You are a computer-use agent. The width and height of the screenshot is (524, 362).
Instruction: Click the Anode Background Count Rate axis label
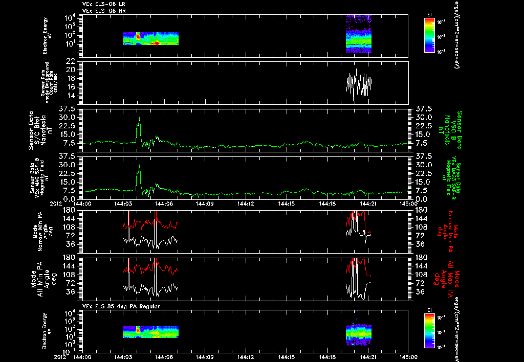tap(49, 83)
